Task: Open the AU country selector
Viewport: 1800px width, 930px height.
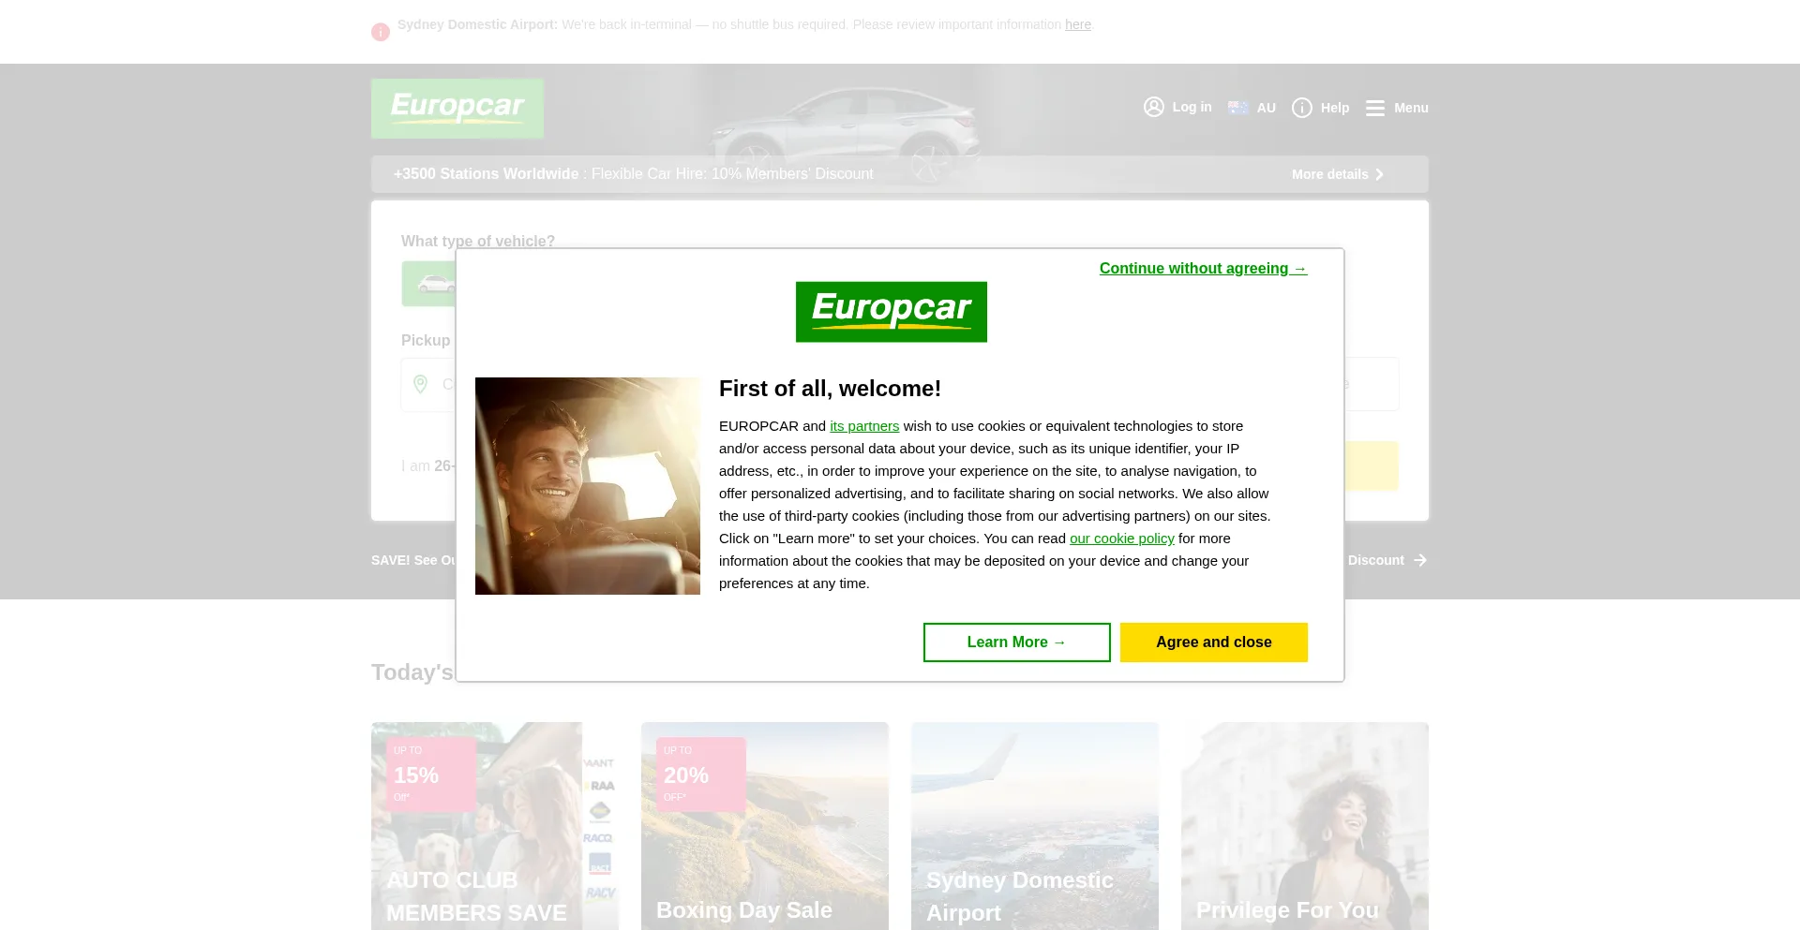Action: pyautogui.click(x=1252, y=107)
